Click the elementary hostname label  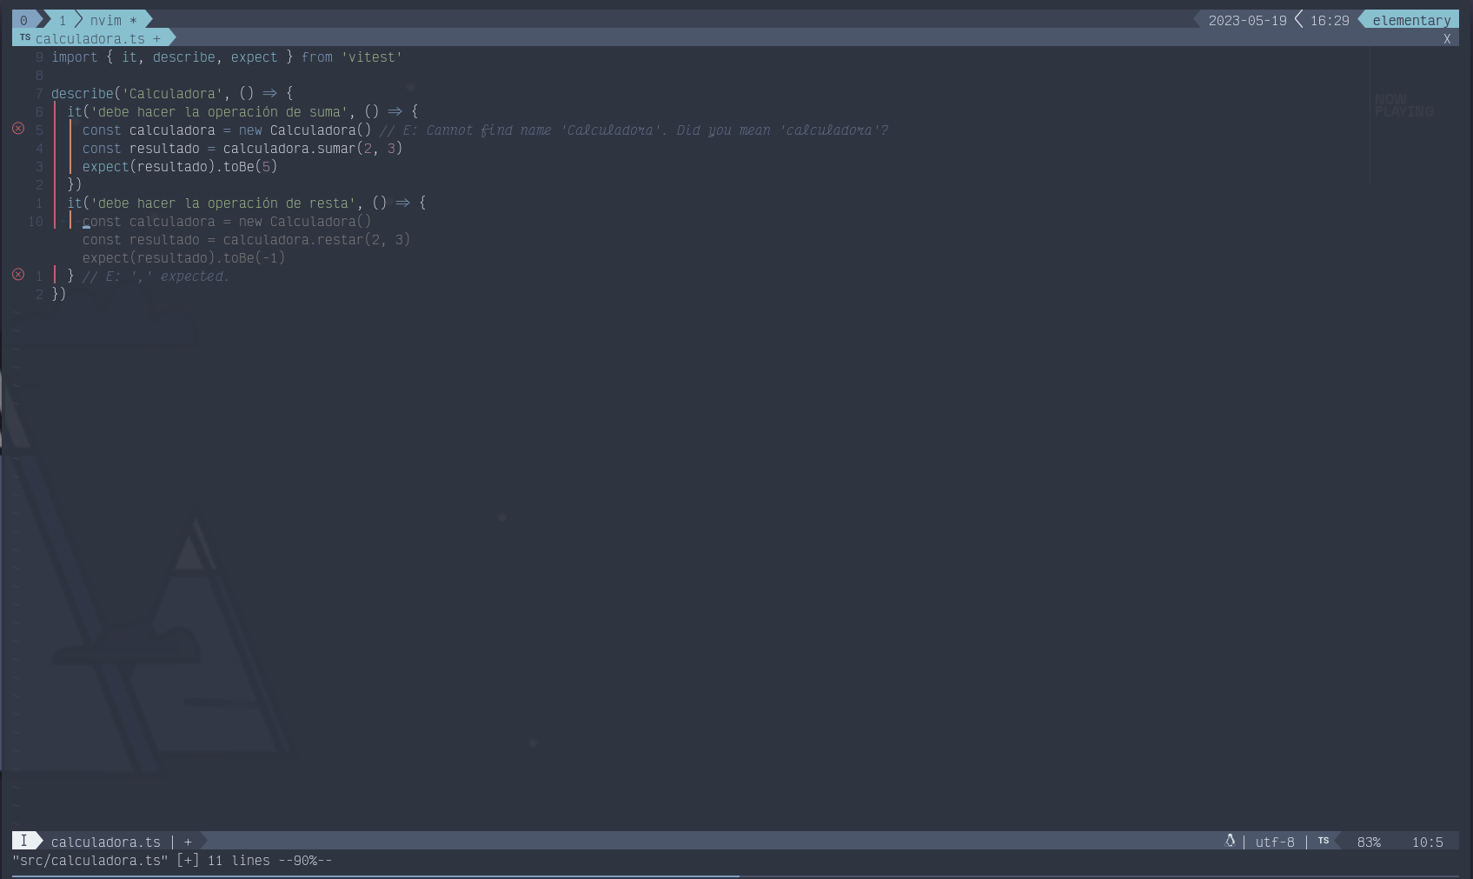pos(1410,20)
